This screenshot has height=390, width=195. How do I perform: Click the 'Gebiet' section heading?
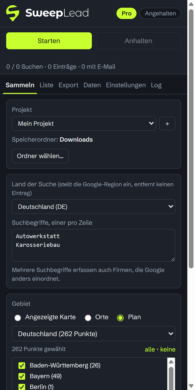[x=21, y=304]
